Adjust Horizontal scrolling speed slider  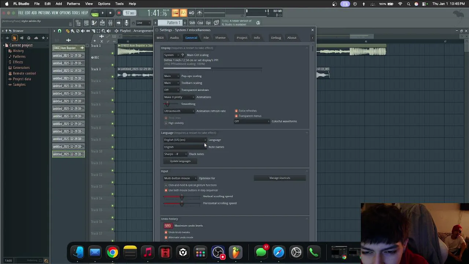182,203
